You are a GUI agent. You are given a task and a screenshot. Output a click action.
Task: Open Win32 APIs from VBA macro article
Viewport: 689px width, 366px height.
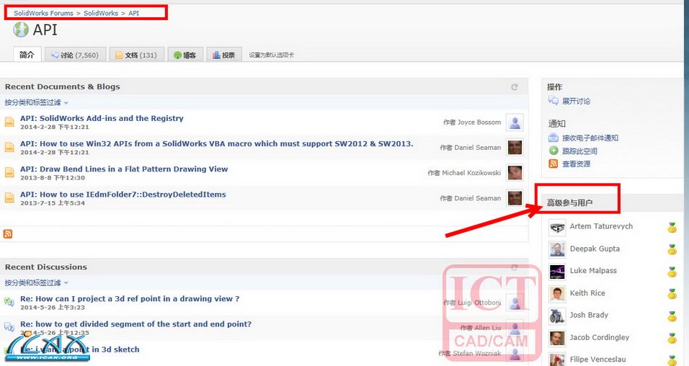(217, 143)
